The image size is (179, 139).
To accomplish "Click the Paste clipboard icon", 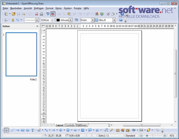I will [69, 14].
